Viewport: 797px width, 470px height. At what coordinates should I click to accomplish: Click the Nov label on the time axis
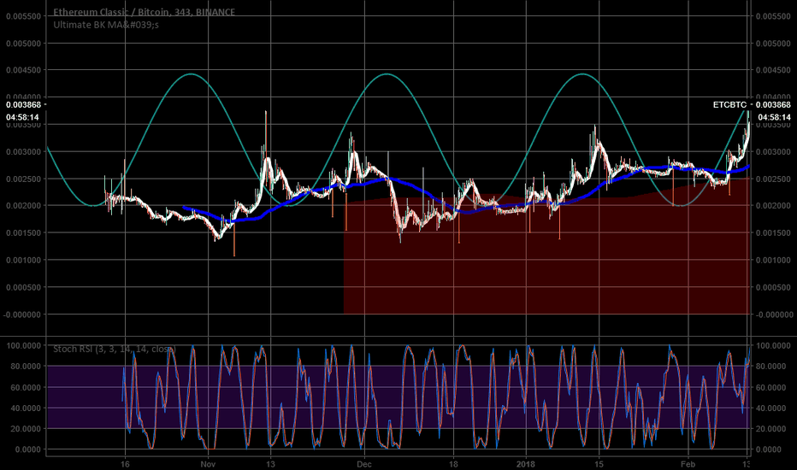click(209, 464)
